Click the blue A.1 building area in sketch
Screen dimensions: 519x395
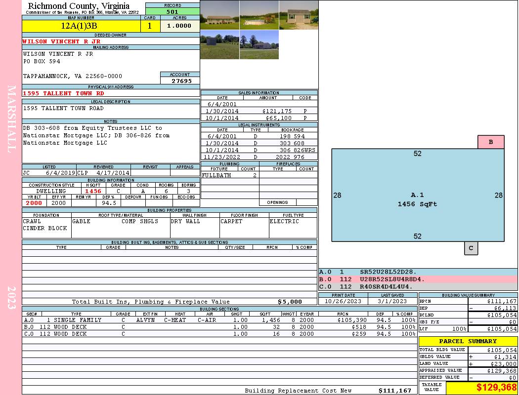point(418,195)
